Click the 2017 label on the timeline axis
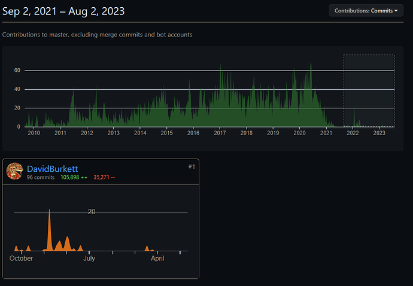Screen dimensions: 413x286 220,133
